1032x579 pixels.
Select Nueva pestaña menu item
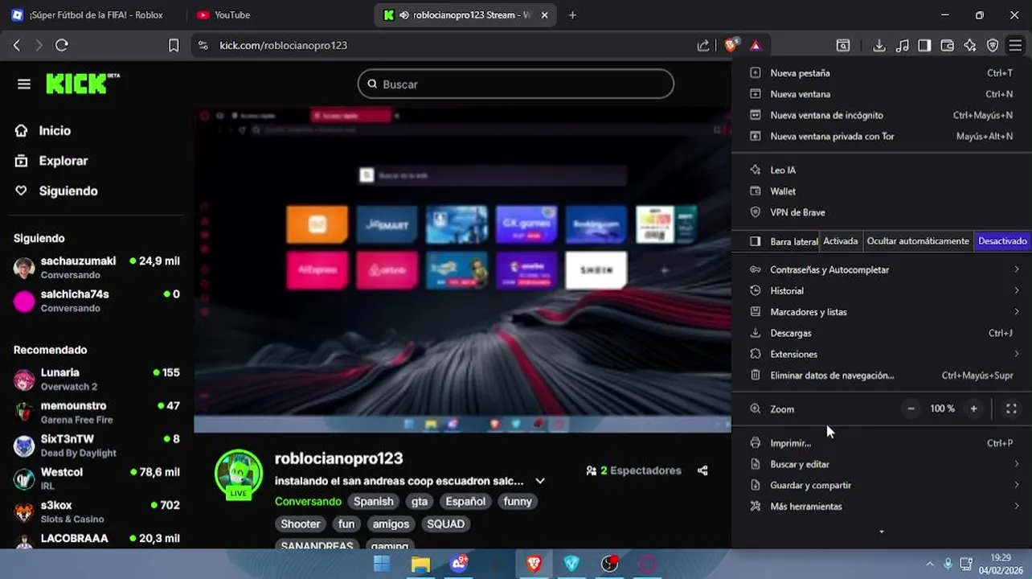coord(882,72)
